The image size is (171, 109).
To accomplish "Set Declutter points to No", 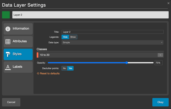I will pos(64,68).
